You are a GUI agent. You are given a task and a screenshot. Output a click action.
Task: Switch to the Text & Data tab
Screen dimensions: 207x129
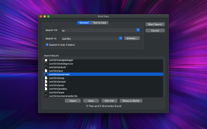99,23
